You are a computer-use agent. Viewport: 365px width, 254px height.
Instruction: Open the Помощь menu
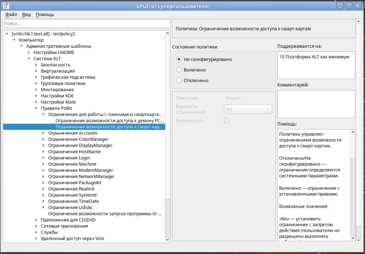(x=45, y=14)
